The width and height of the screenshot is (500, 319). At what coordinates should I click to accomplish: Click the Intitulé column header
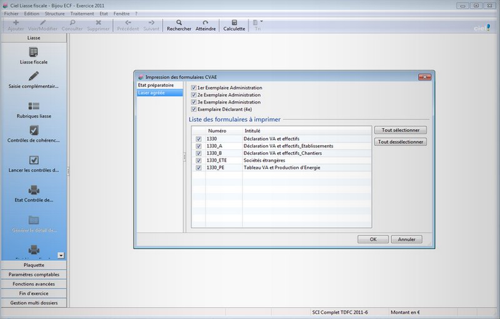(x=307, y=131)
